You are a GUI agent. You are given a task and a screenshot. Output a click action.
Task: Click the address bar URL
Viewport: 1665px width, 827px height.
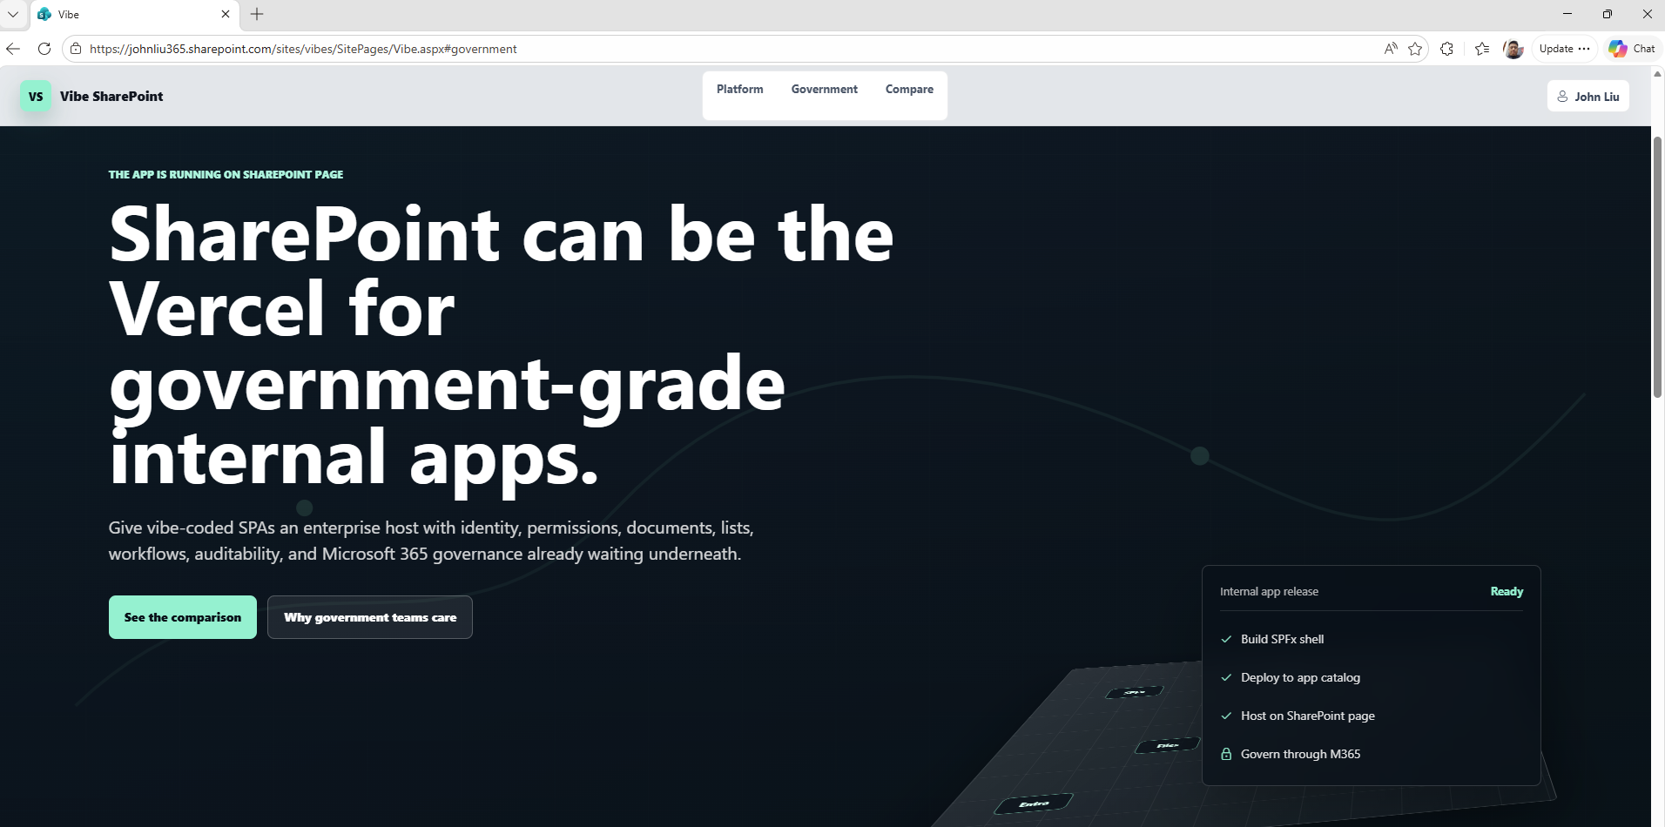(x=303, y=49)
